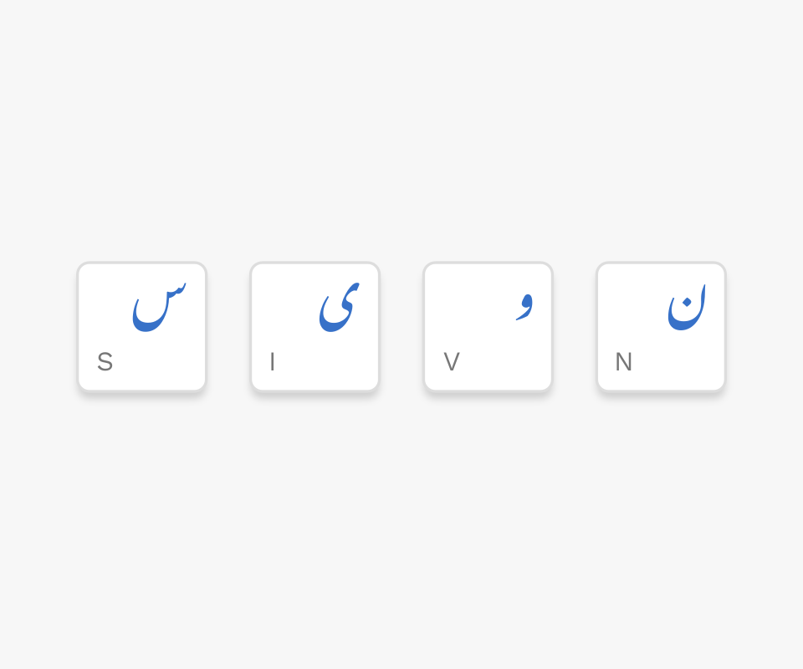Image resolution: width=803 pixels, height=669 pixels.
Task: Select the last keycap in the row
Action: pos(661,327)
